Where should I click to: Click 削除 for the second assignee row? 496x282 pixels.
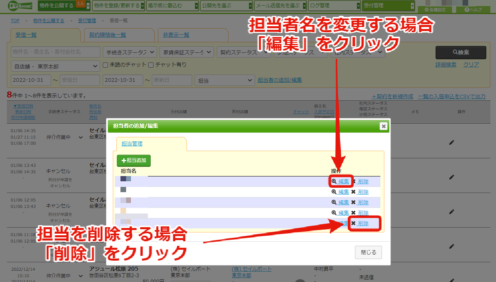pyautogui.click(x=363, y=192)
